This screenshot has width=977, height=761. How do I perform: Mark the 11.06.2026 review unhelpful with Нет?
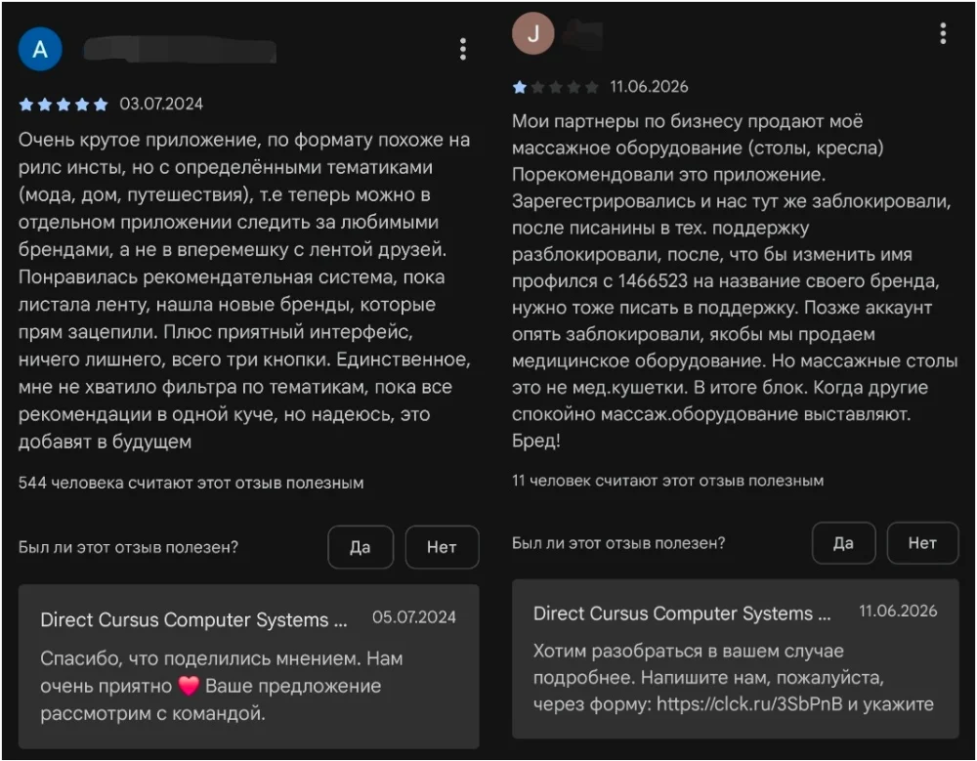[922, 543]
